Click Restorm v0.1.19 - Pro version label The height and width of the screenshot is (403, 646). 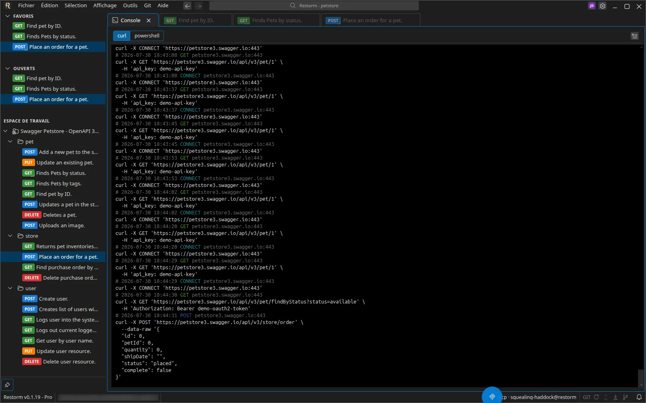tap(28, 397)
